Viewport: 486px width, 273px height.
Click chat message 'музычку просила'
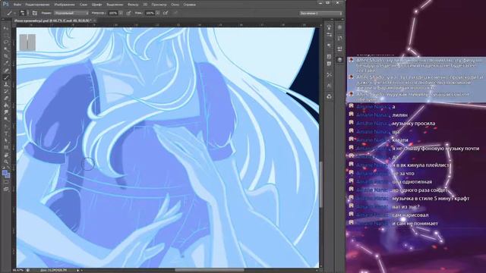pyautogui.click(x=413, y=123)
